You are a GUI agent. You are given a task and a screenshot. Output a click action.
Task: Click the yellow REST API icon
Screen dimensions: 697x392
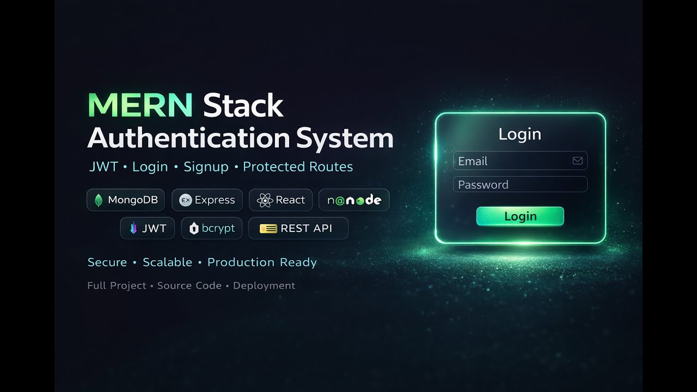click(268, 229)
